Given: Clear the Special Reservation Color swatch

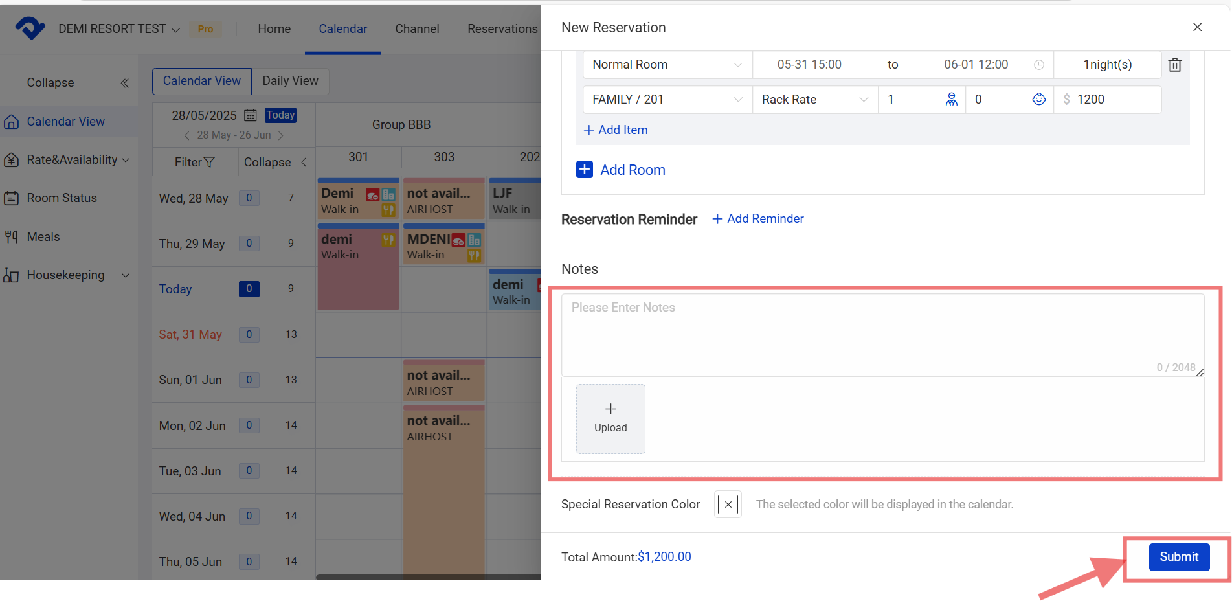Looking at the screenshot, I should (728, 505).
